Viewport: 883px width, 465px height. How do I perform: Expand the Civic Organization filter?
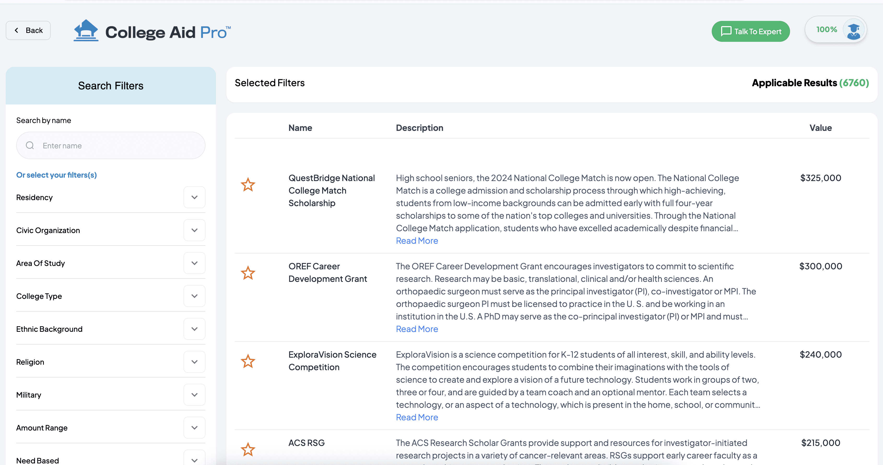click(194, 230)
